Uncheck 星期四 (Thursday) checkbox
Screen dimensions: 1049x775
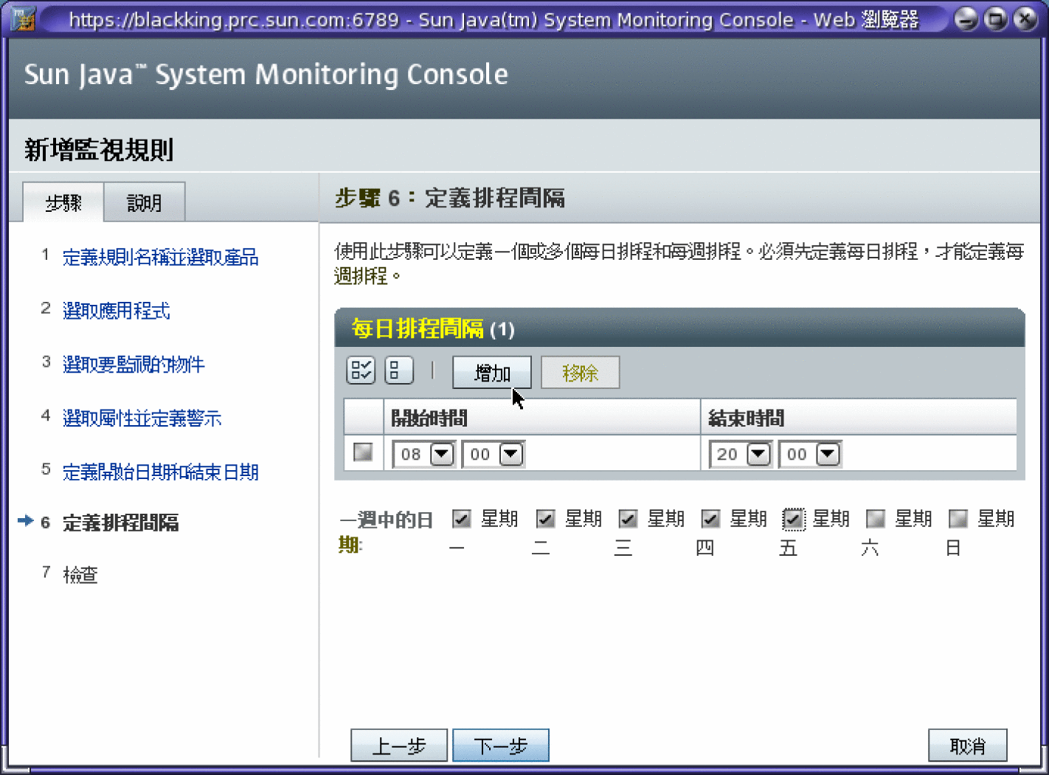point(711,519)
